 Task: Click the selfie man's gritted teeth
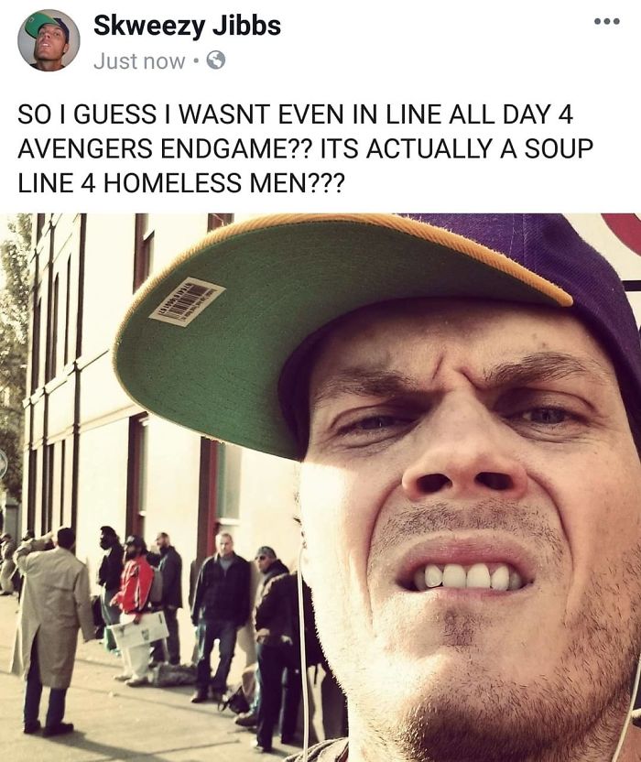pyautogui.click(x=465, y=577)
